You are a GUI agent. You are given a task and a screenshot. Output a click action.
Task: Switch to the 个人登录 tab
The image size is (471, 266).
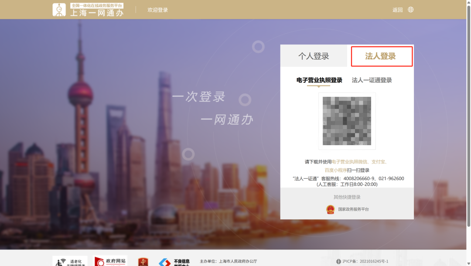[314, 56]
